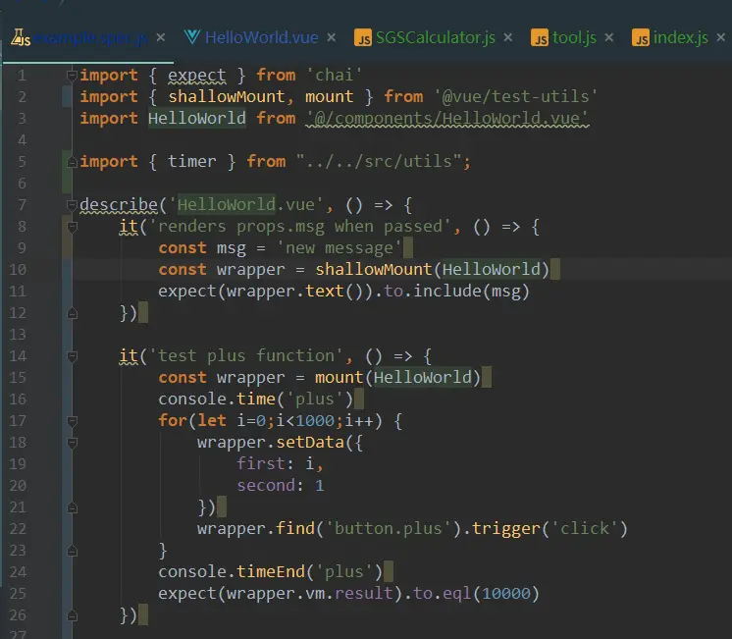
Task: Click the fold end marker on line 21
Action: [x=72, y=507]
